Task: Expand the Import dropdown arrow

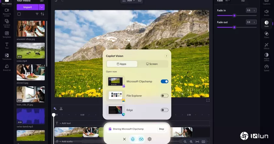Action: (42, 7)
